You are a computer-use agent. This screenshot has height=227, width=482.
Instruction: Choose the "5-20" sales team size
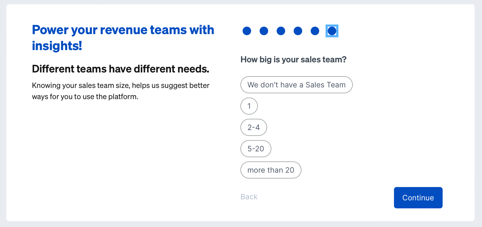[256, 149]
